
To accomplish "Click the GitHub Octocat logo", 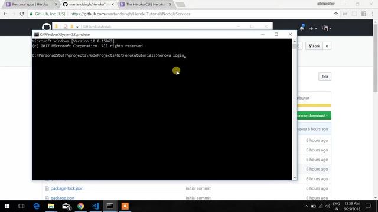I will point(46,27).
